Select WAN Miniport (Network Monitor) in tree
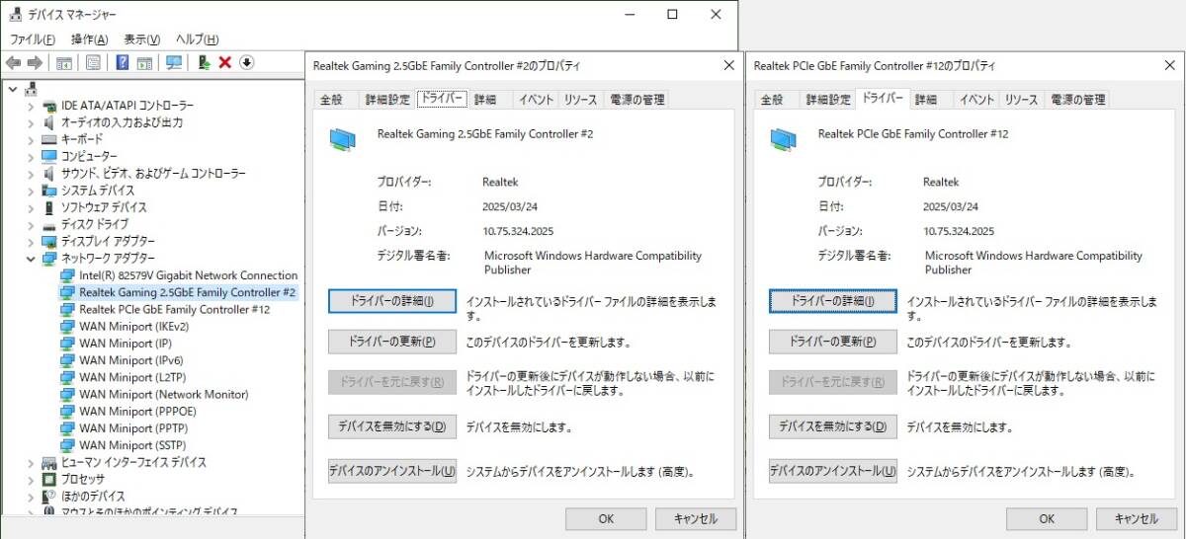The width and height of the screenshot is (1186, 539). 164,394
